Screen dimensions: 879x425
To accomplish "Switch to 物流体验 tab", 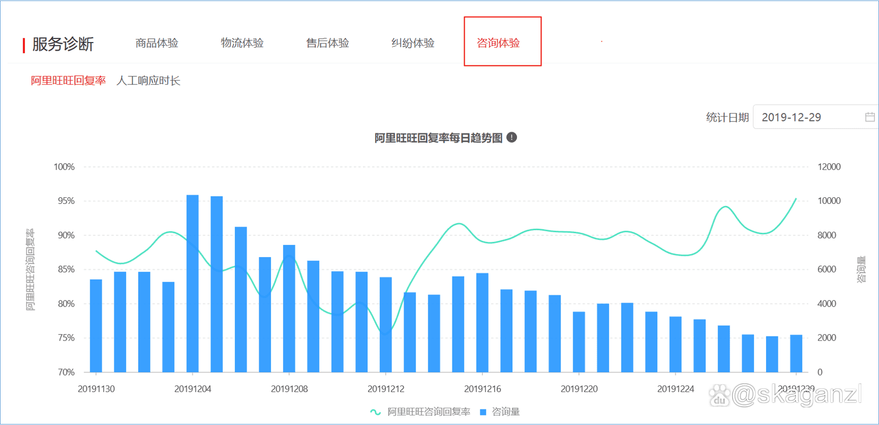I will [x=242, y=43].
